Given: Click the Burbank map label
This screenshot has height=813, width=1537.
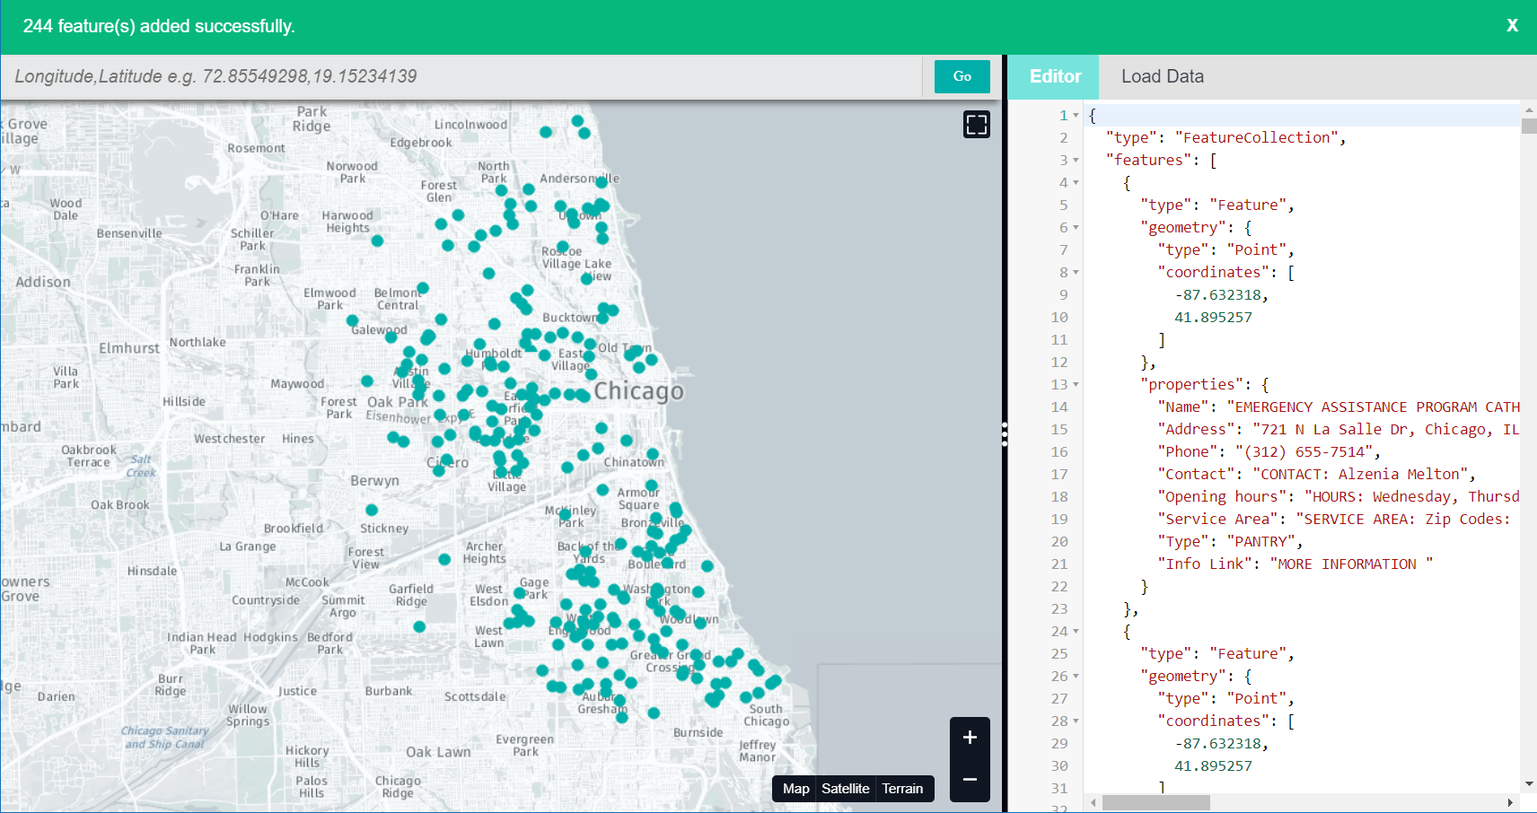Looking at the screenshot, I should pyautogui.click(x=389, y=691).
